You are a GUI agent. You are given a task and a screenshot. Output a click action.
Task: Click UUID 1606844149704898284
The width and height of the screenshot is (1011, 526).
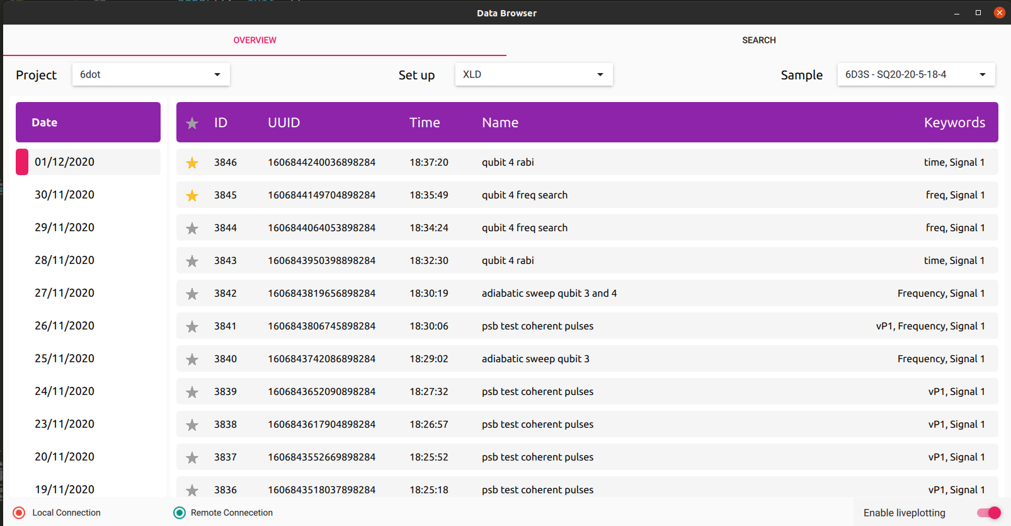322,195
